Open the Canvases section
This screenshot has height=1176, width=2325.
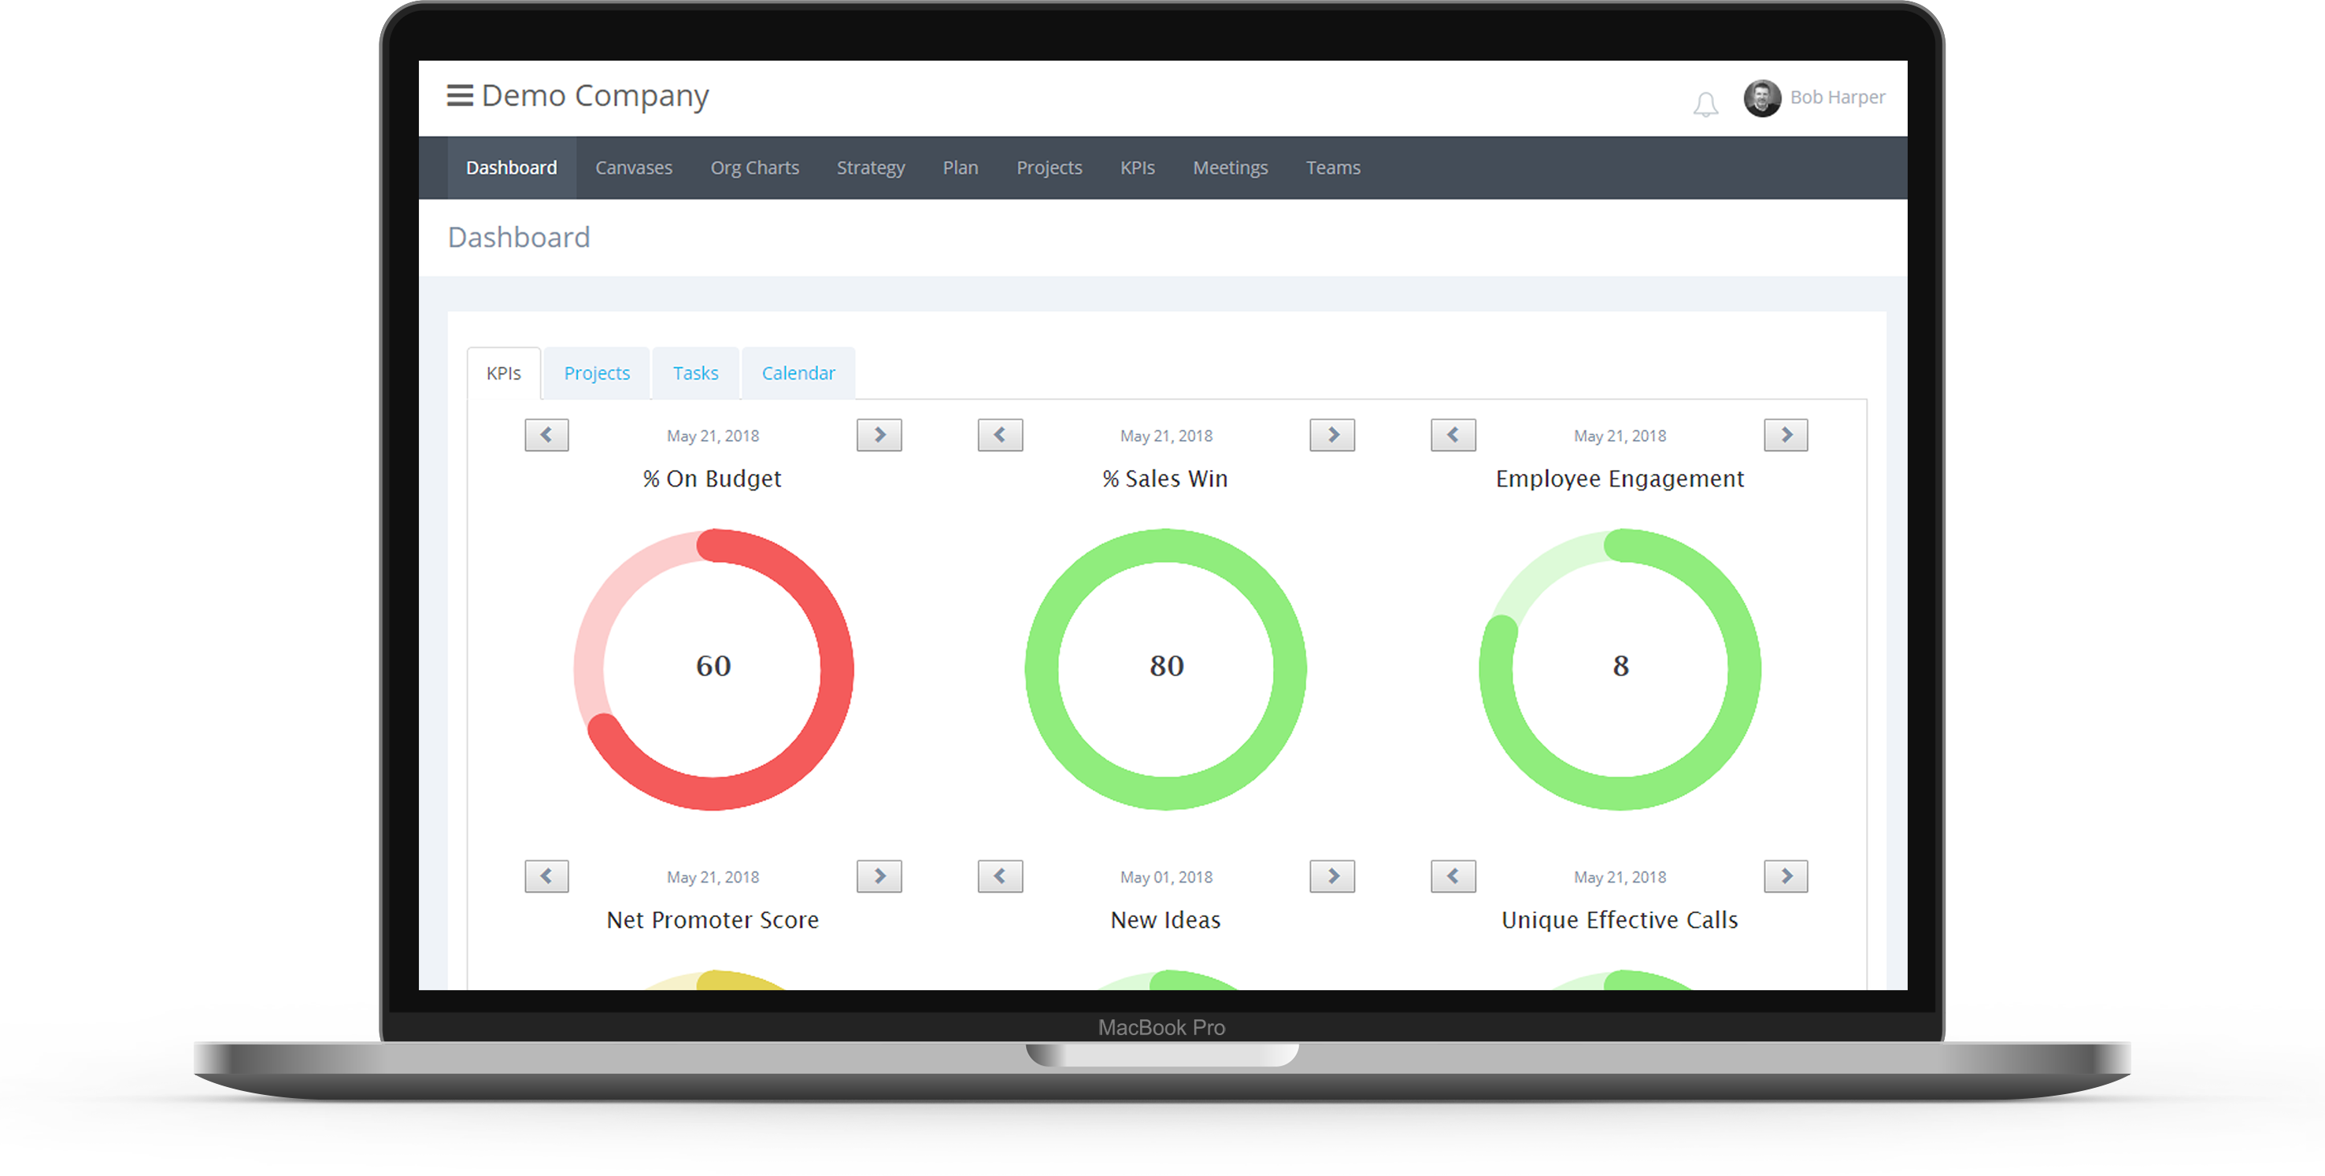click(634, 168)
